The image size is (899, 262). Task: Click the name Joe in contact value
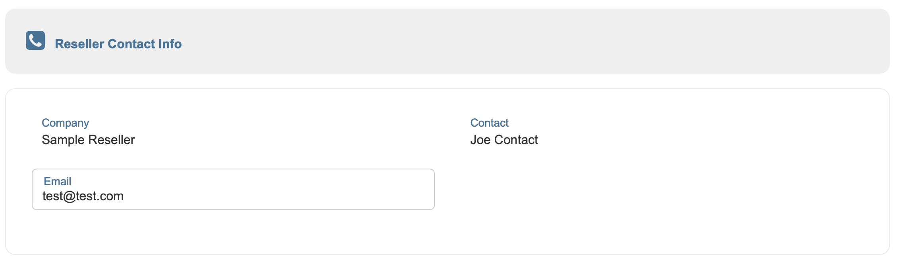480,140
